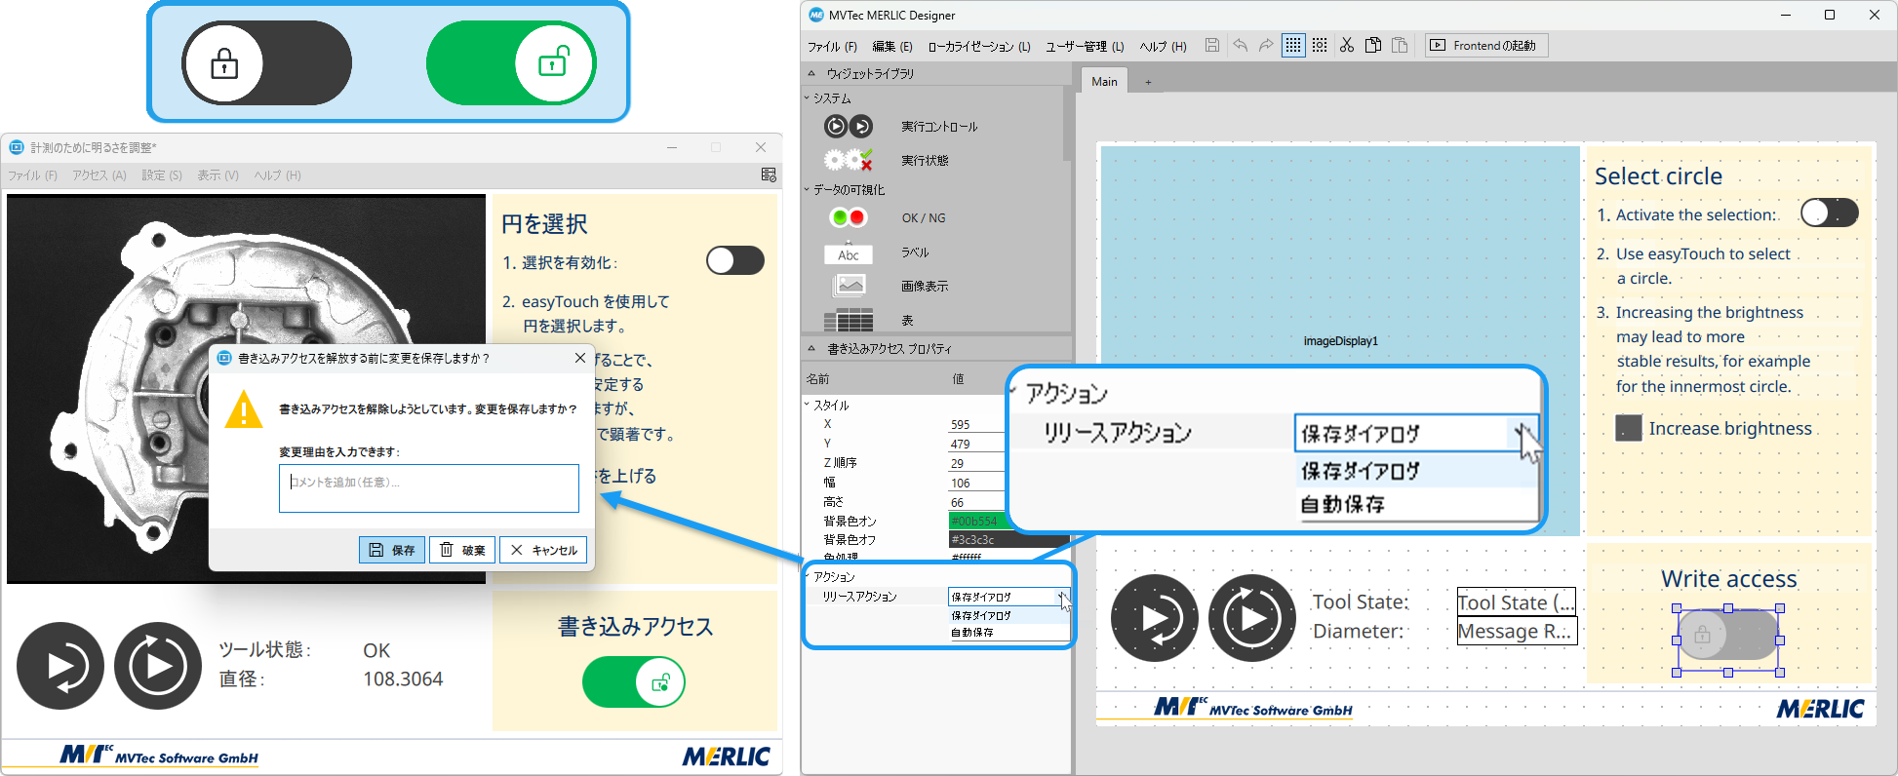
Task: Click the undo arrow in Designer toolbar
Action: (x=1241, y=45)
